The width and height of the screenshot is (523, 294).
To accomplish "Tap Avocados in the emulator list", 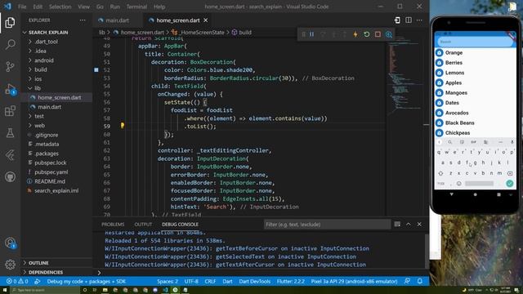I will point(457,113).
